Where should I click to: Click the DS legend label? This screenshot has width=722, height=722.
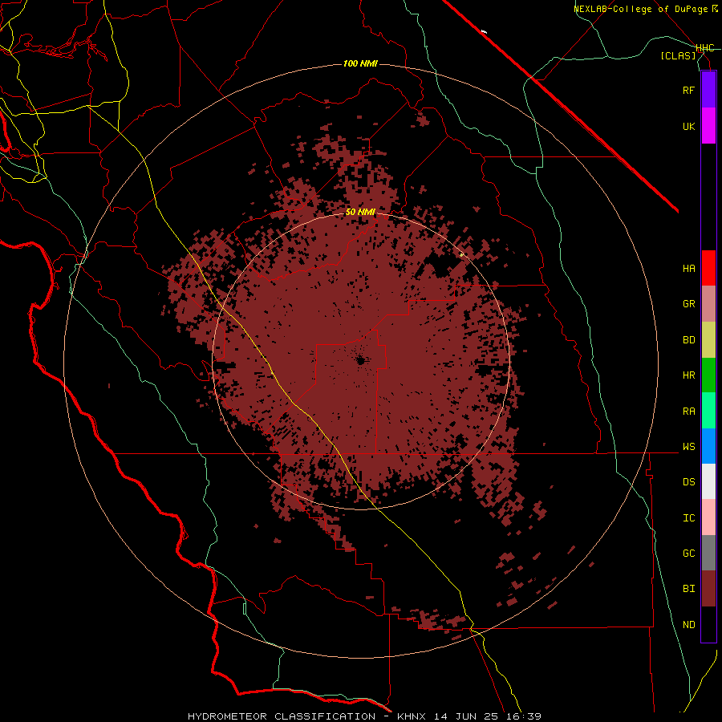pyautogui.click(x=688, y=482)
